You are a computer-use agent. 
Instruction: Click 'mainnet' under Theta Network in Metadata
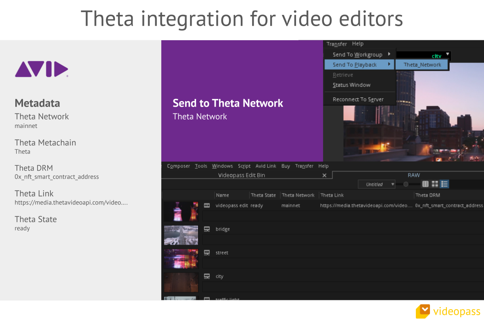pyautogui.click(x=26, y=126)
